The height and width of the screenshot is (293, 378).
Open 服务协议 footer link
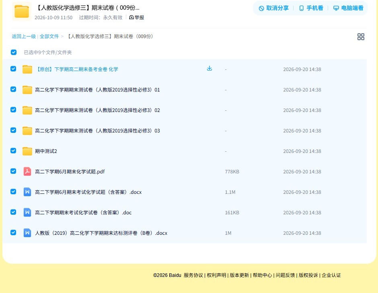pyautogui.click(x=193, y=275)
